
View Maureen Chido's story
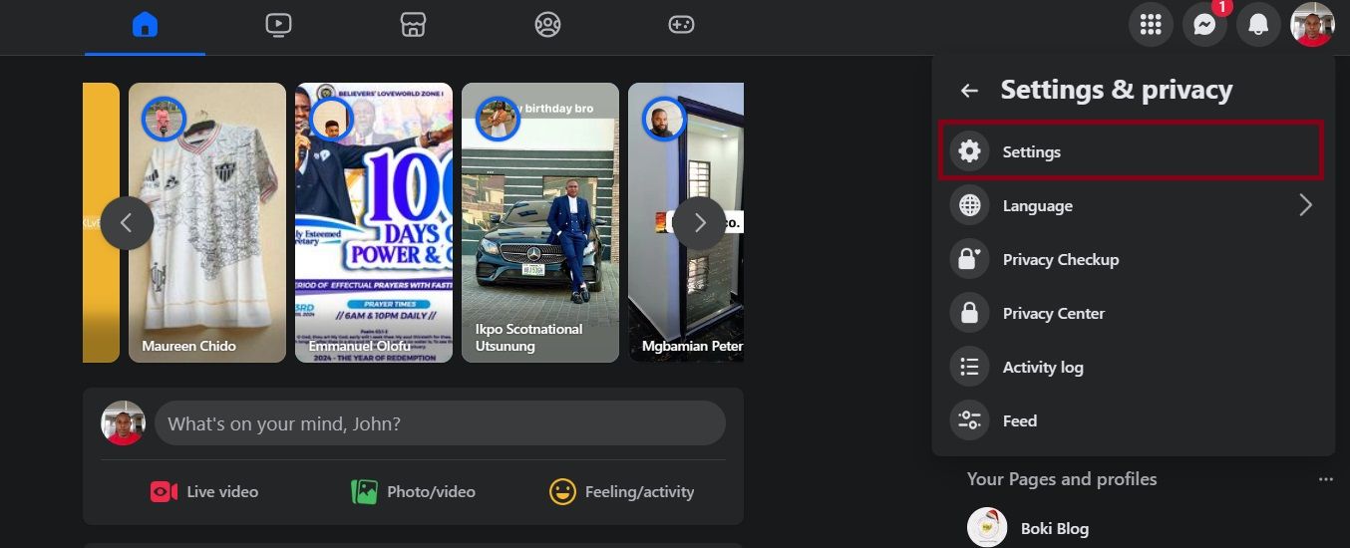[207, 222]
